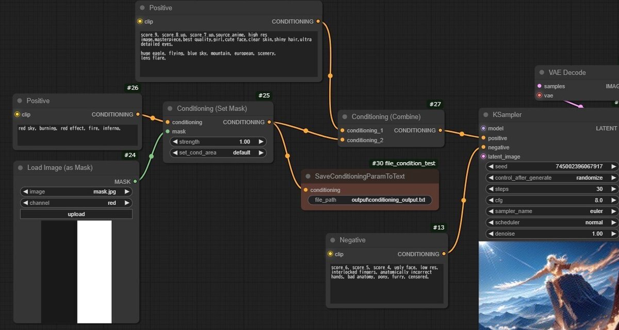Click the CONDITIONING output dot on top Positive node

[319, 22]
